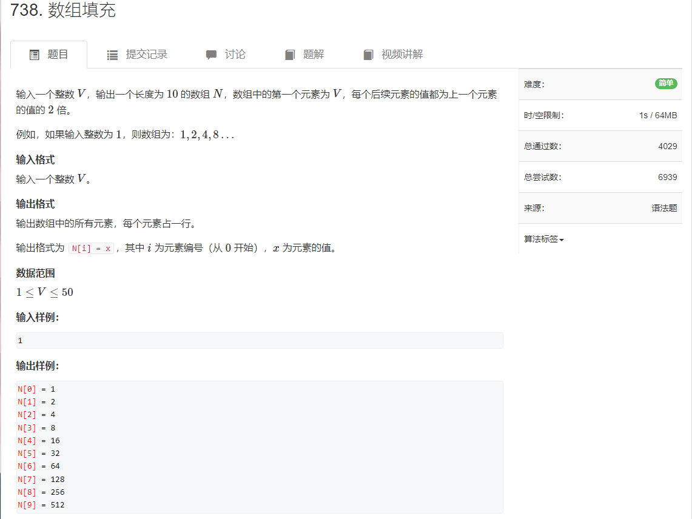The image size is (692, 519).
Task: Click the total passed count 4029
Action: point(668,146)
